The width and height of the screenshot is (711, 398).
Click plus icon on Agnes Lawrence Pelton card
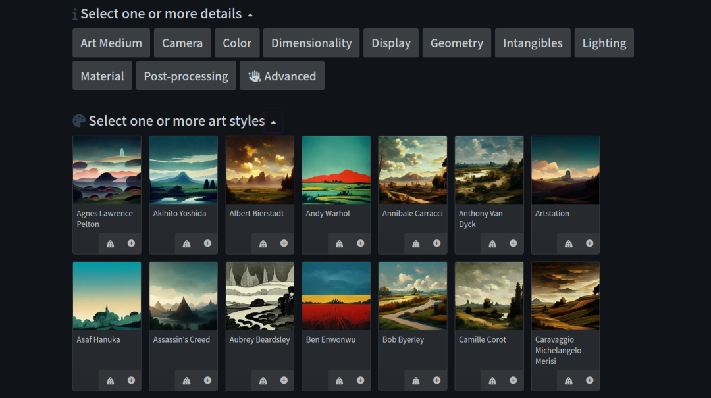pyautogui.click(x=131, y=243)
